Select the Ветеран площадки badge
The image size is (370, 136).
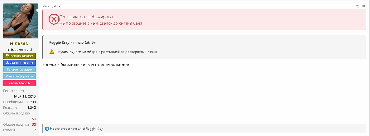pos(19,69)
